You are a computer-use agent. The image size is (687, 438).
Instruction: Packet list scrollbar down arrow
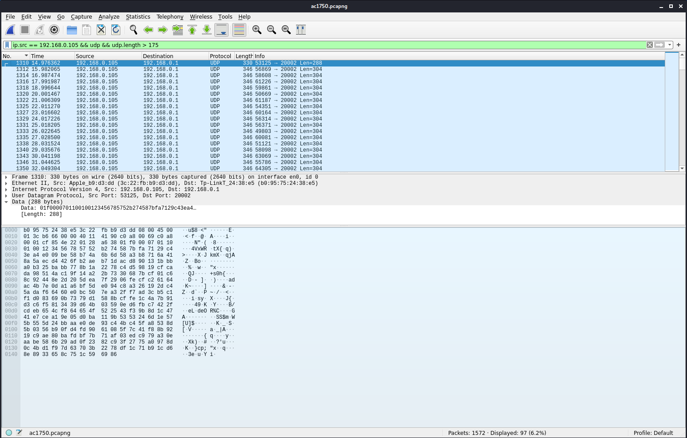[682, 168]
